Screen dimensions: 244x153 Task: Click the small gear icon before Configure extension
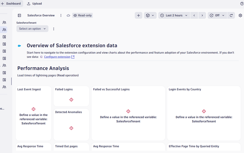[41, 57]
